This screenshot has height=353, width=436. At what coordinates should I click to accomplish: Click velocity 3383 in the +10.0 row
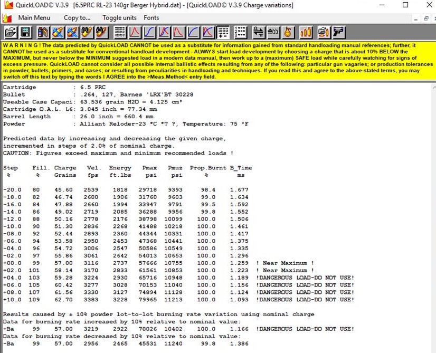pos(91,299)
